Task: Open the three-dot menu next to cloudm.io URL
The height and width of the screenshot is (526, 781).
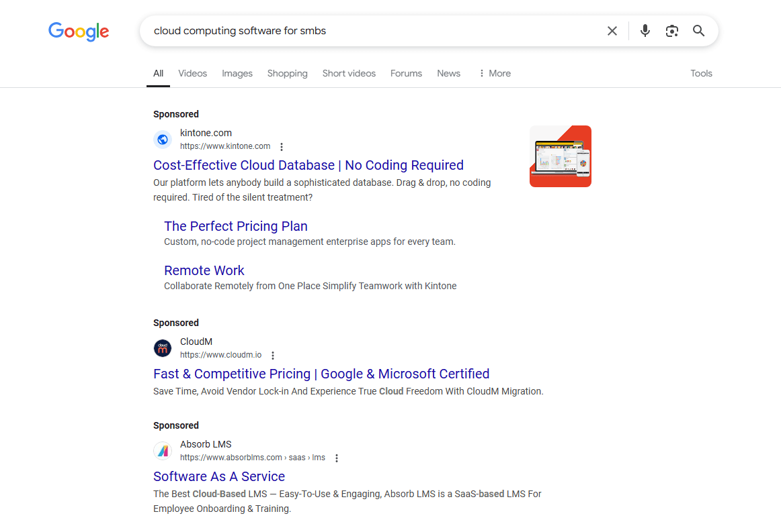Action: pyautogui.click(x=272, y=356)
